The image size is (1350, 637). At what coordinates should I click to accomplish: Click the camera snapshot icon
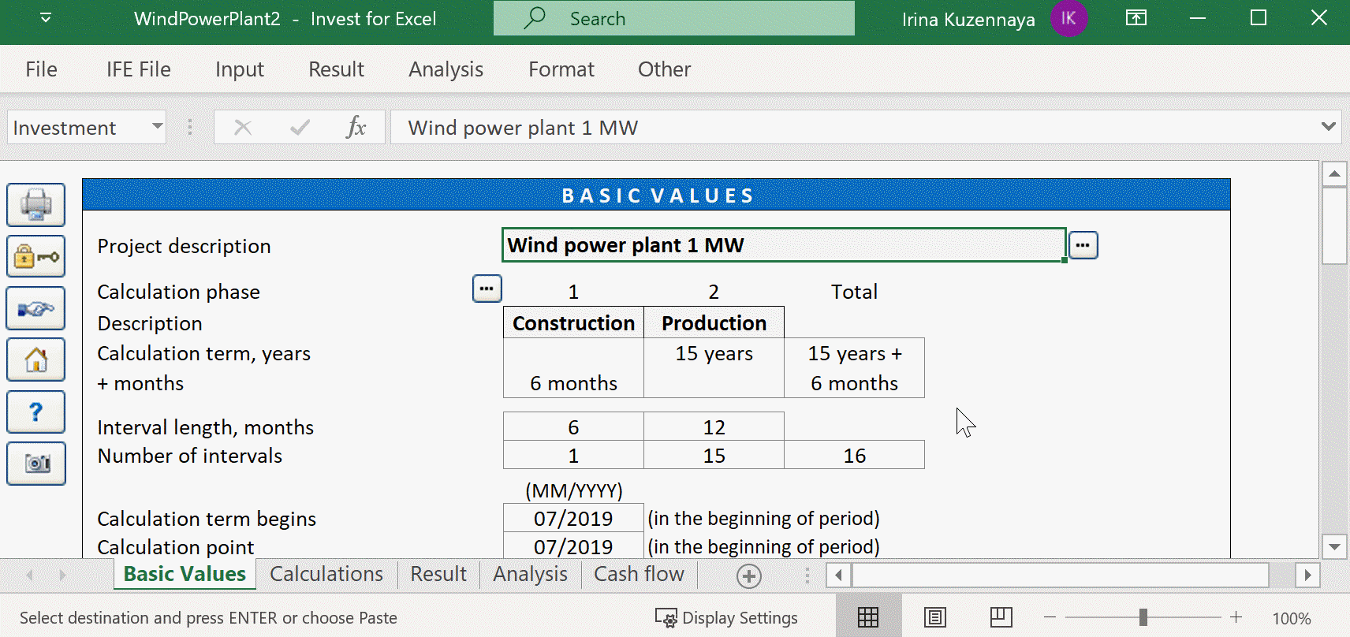point(35,464)
